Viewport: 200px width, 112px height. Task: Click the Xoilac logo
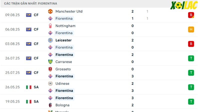(184, 5)
